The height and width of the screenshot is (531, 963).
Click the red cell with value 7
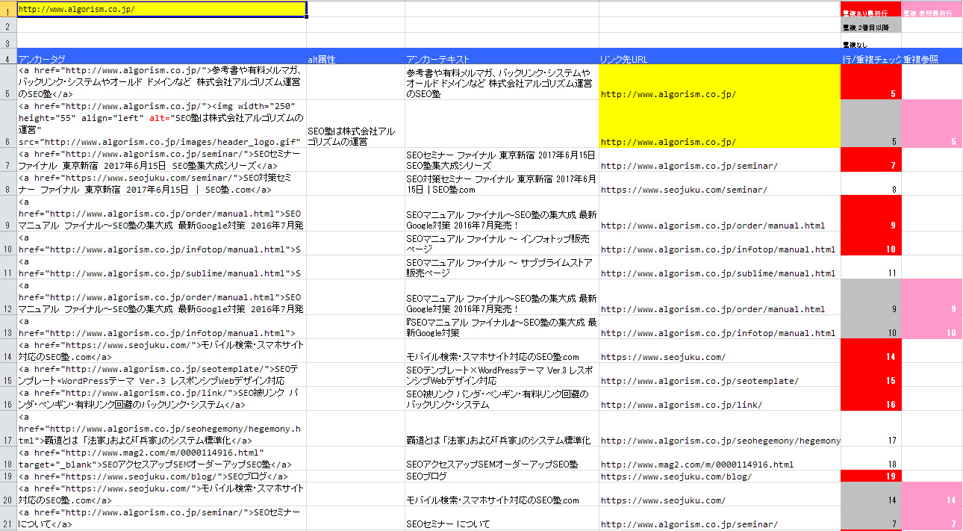pyautogui.click(x=871, y=160)
